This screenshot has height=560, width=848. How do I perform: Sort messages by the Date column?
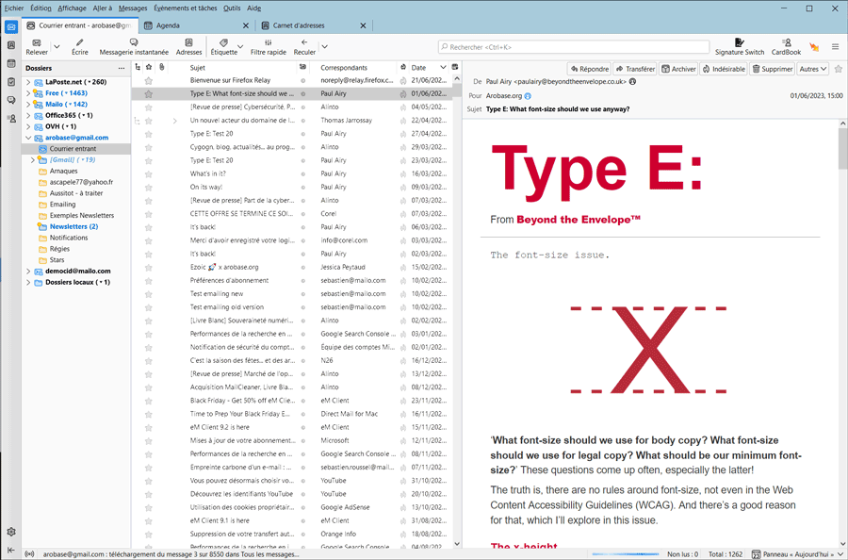click(427, 68)
